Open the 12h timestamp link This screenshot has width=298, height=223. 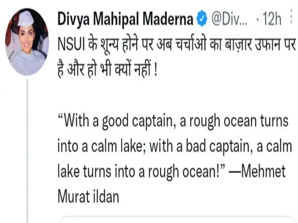pyautogui.click(x=272, y=19)
